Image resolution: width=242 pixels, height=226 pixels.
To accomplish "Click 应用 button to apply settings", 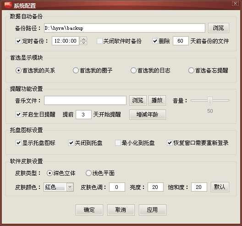I will click(152, 210).
